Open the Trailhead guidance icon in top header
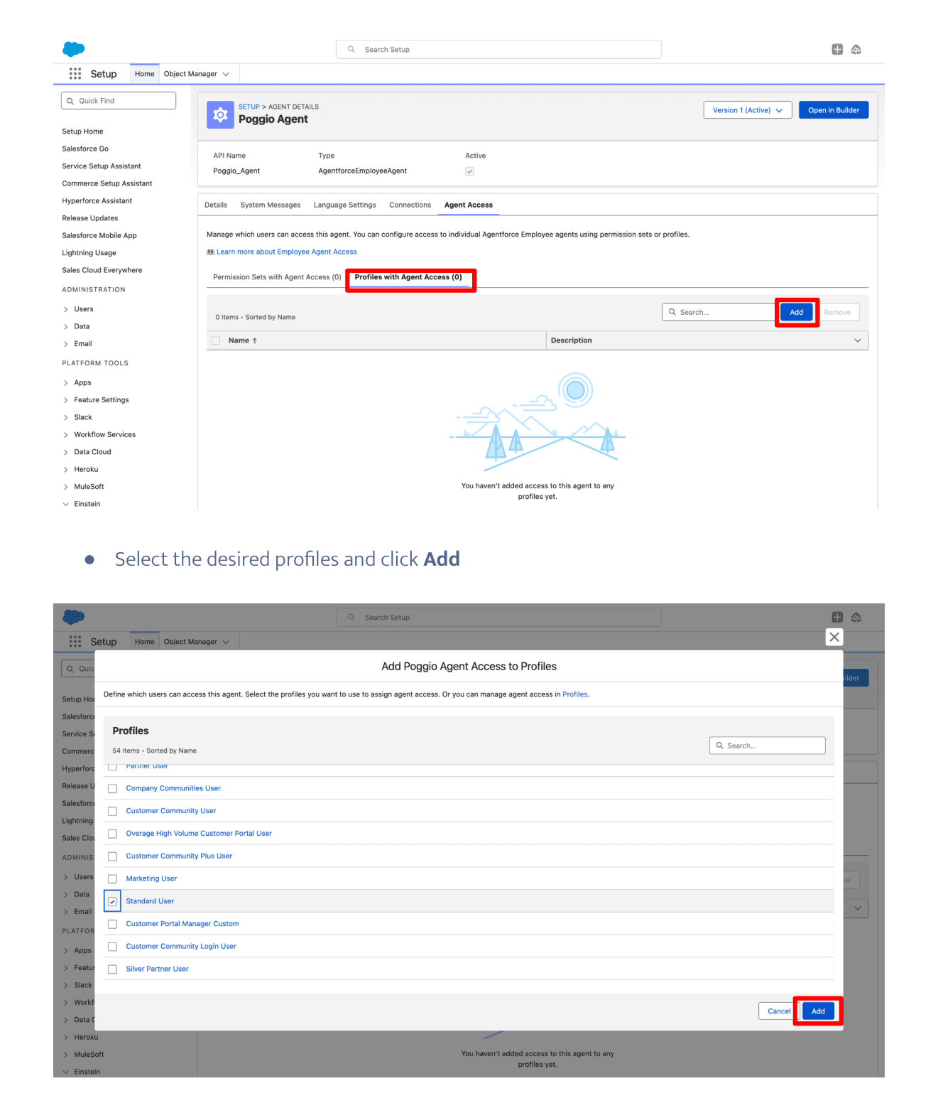Viewport: 938px width, 1113px height. [856, 49]
